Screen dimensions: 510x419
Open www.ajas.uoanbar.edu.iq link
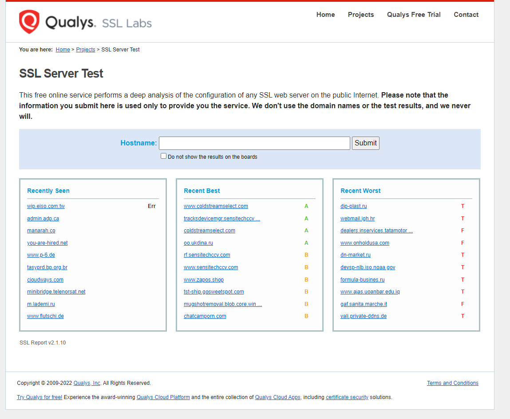click(x=370, y=291)
